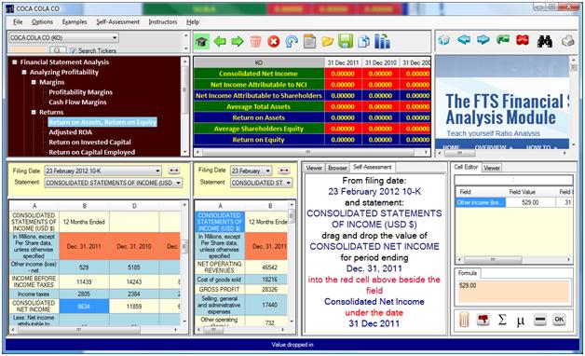Click the Sigma sum icon
The width and height of the screenshot is (585, 356).
tap(502, 320)
